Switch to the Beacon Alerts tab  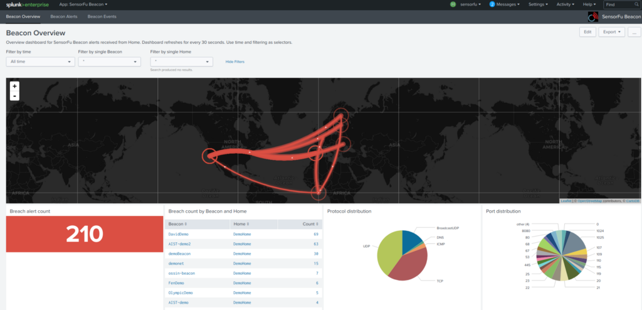click(63, 16)
